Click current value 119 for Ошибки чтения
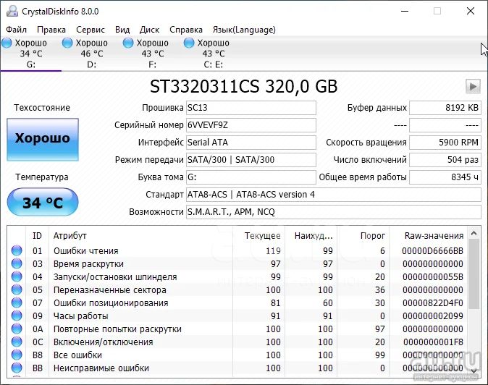 coord(273,250)
